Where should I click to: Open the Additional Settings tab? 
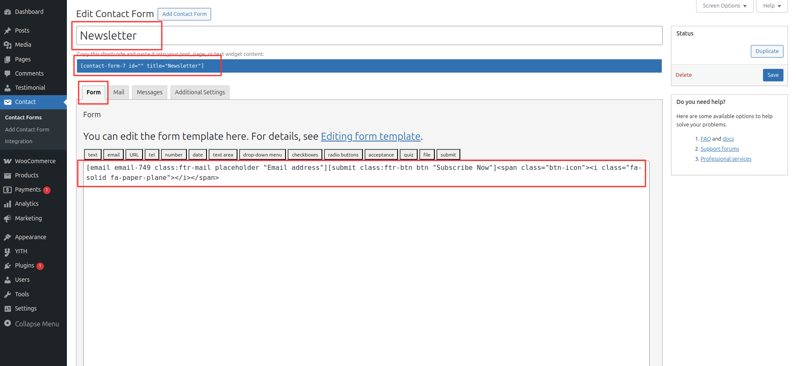coord(200,92)
